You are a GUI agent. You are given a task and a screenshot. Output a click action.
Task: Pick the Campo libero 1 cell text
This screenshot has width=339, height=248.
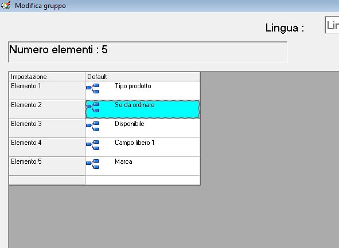point(134,143)
